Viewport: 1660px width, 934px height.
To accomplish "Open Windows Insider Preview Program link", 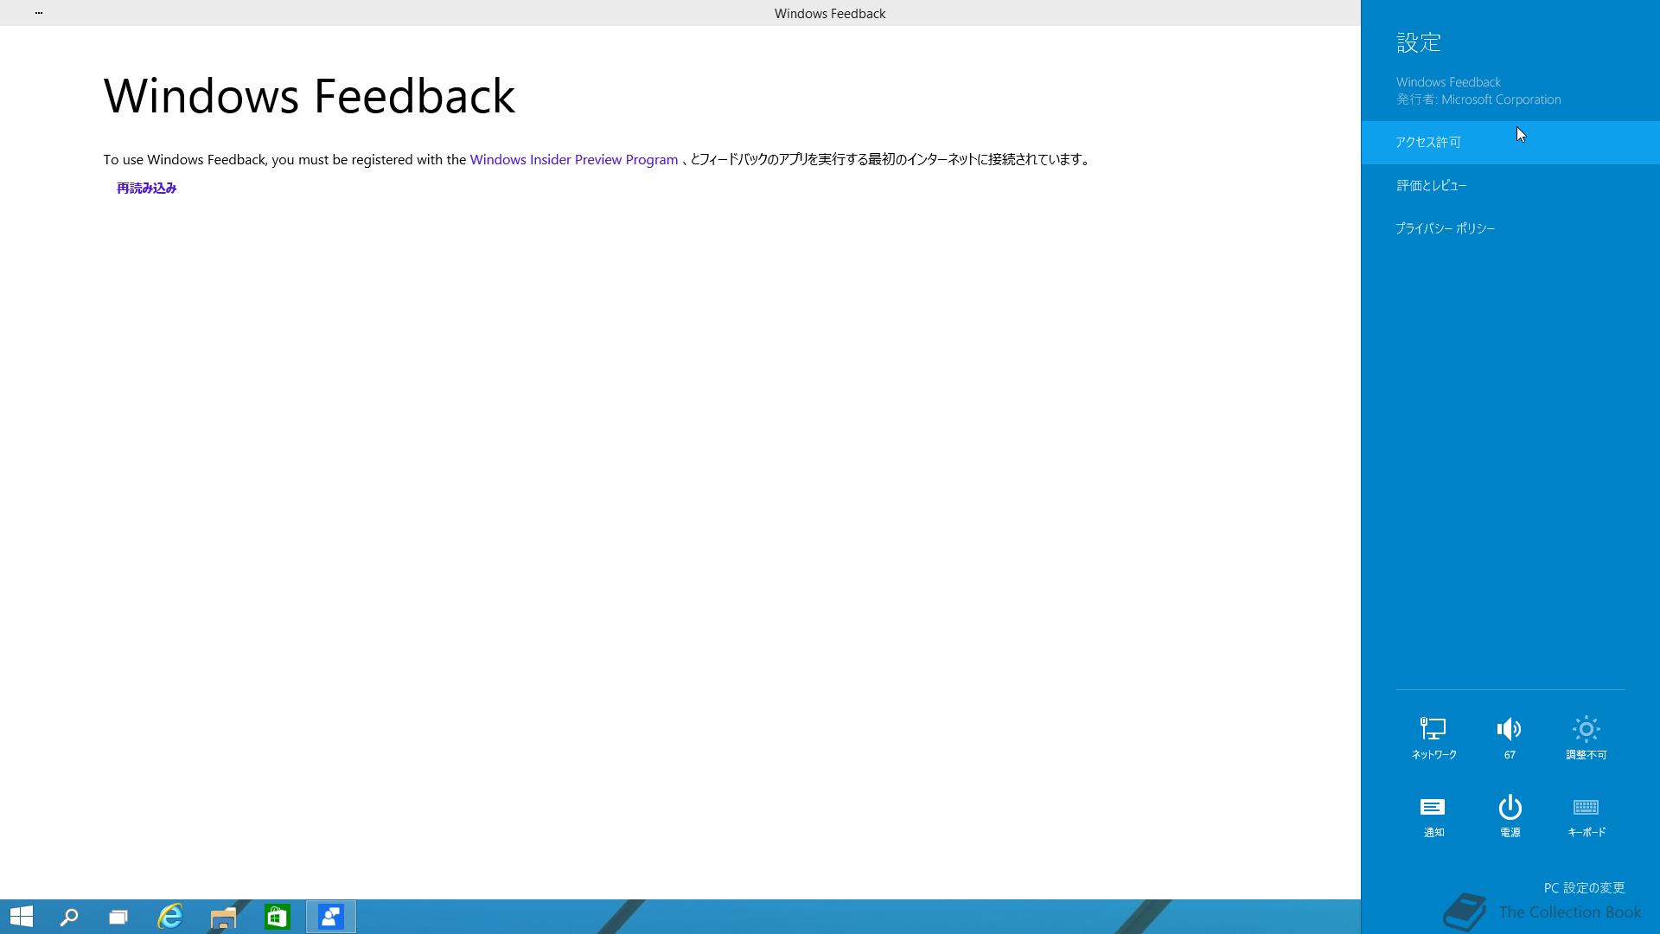I will 574,160.
